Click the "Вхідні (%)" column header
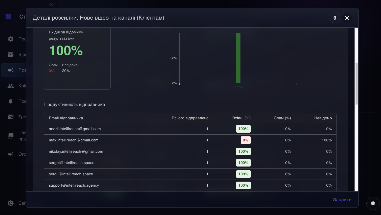381x215 pixels. [241, 118]
